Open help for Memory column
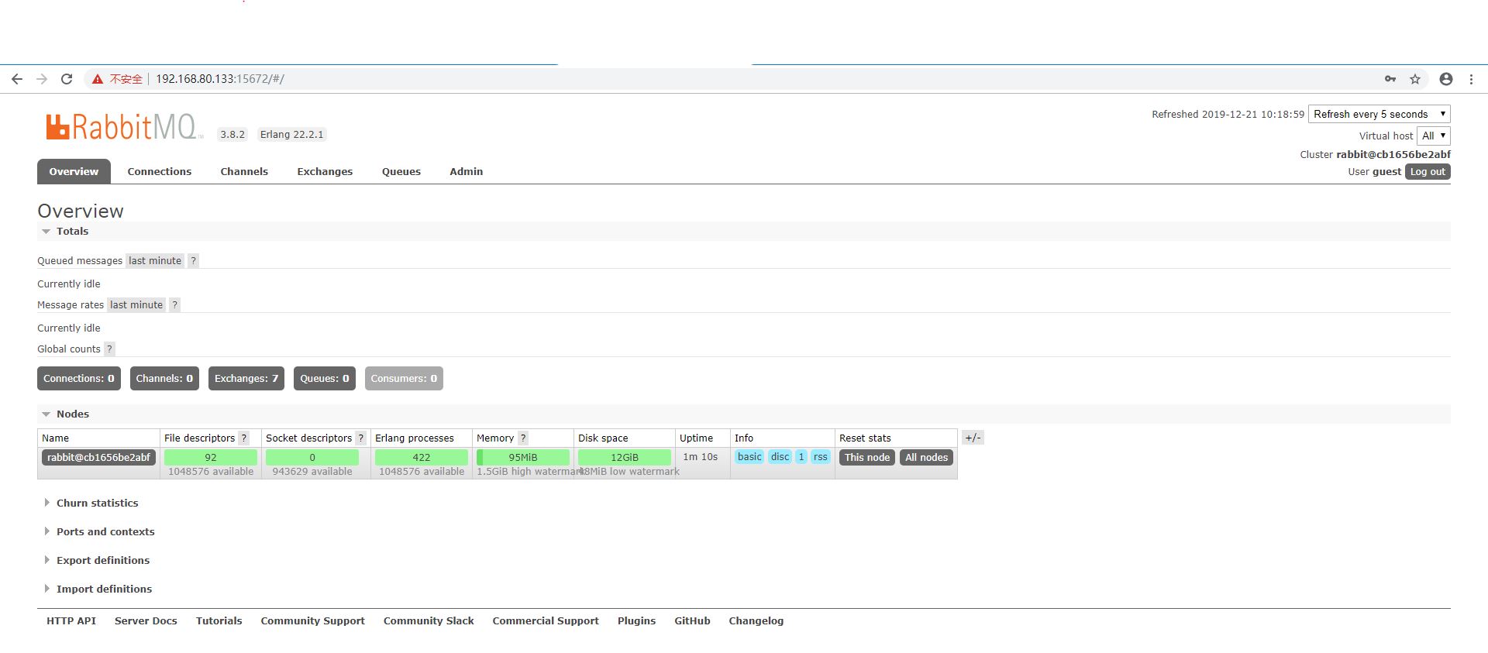Image resolution: width=1488 pixels, height=653 pixels. point(523,438)
